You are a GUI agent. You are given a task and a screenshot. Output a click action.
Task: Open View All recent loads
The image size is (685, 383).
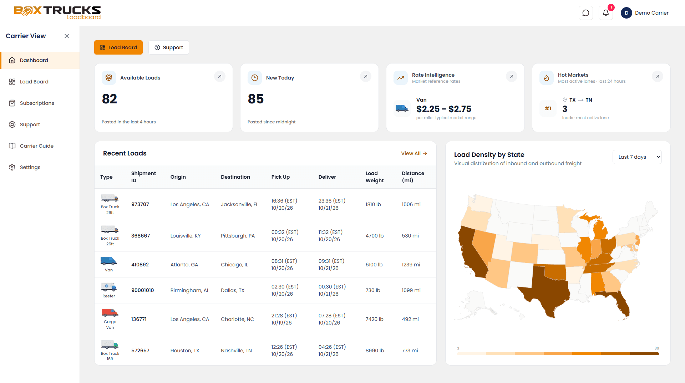(x=414, y=153)
